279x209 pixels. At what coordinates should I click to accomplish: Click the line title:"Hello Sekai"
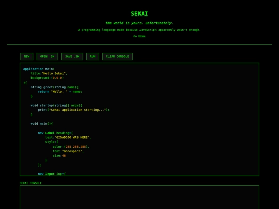(x=49, y=73)
